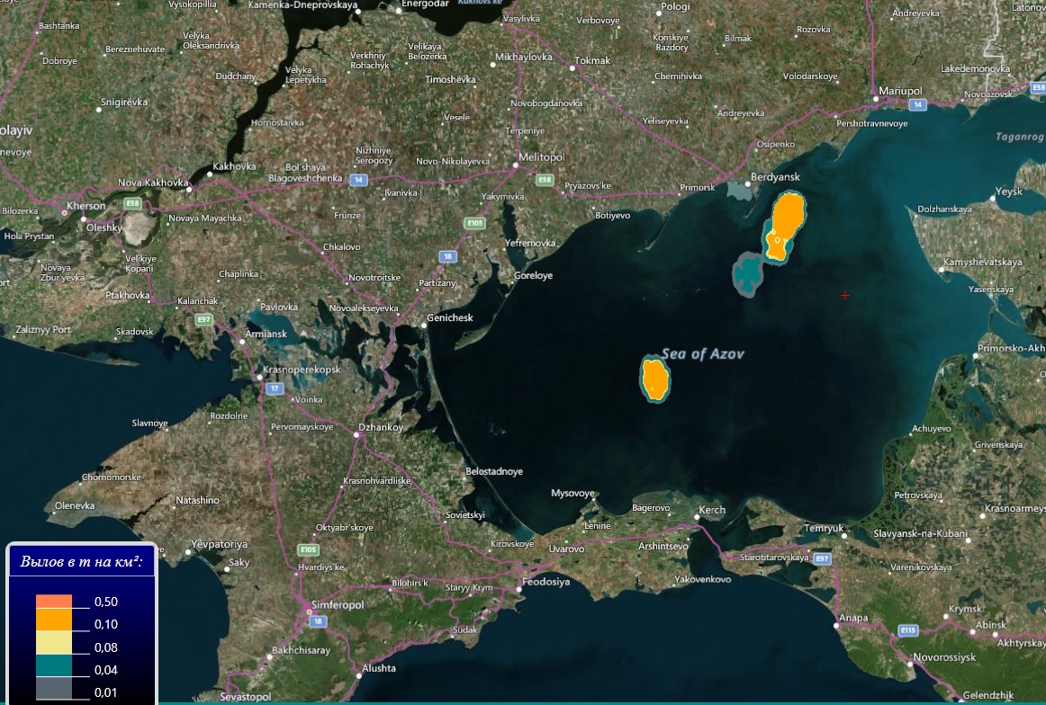Viewport: 1046px width, 705px height.
Task: Select the Melitopol city label
Action: (542, 157)
